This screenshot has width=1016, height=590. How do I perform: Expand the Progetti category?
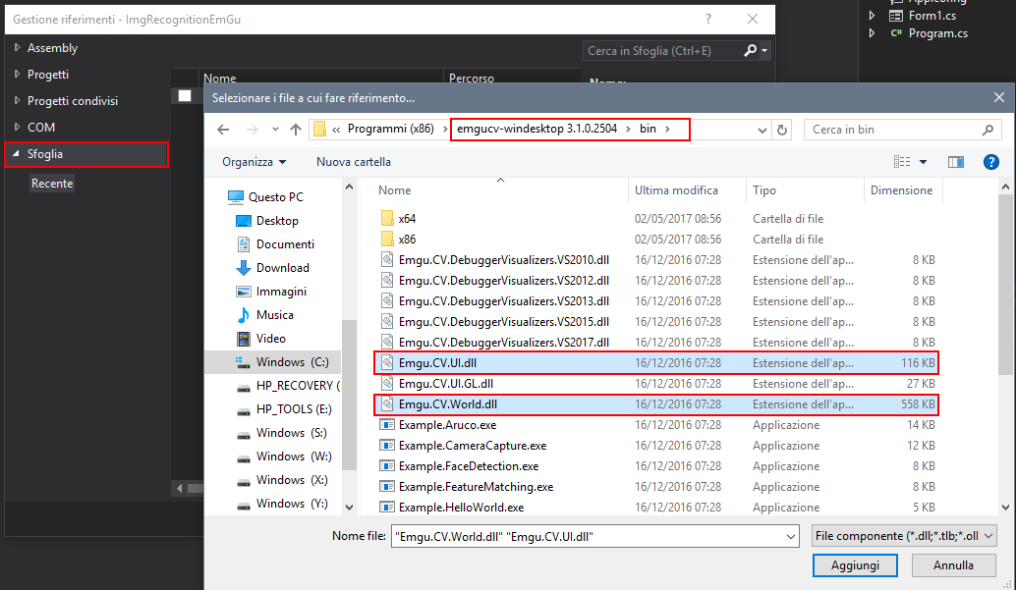(x=17, y=74)
